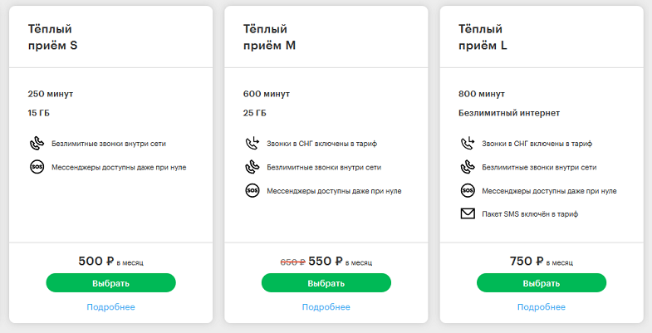Open Подробнее for the L plan

(542, 306)
